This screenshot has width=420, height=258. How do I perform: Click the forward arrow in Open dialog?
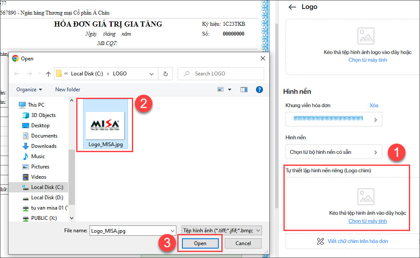29,74
